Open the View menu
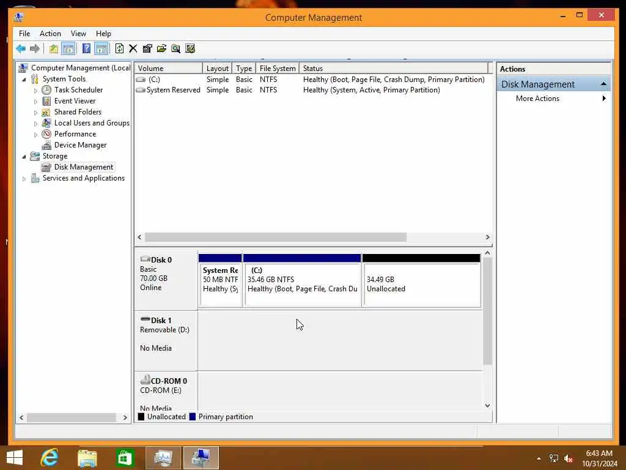Image resolution: width=626 pixels, height=470 pixels. click(x=78, y=34)
